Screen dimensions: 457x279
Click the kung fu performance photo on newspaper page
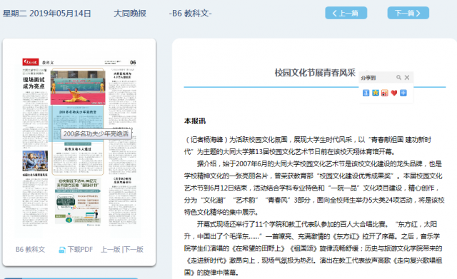coord(78,87)
